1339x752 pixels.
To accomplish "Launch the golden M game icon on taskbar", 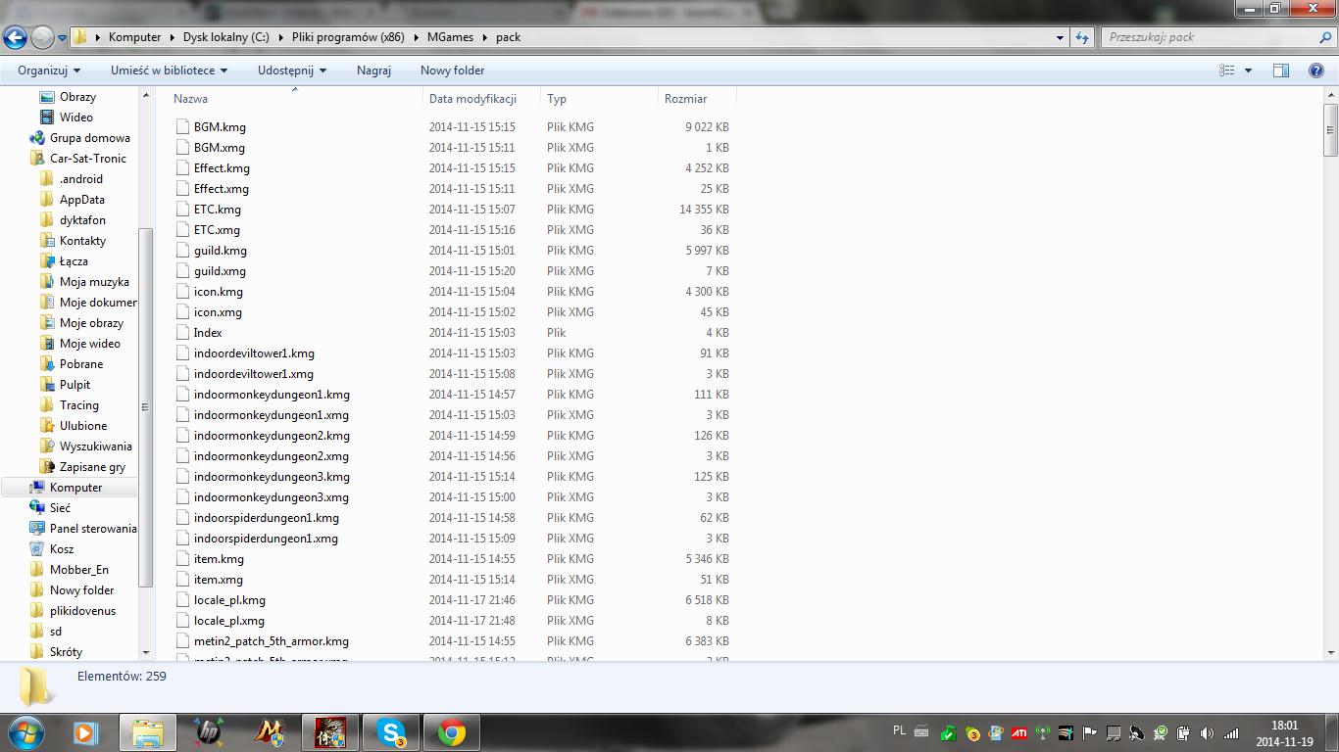I will click(x=269, y=731).
